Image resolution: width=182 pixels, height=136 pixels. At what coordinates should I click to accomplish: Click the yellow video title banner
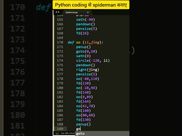point(91,5)
